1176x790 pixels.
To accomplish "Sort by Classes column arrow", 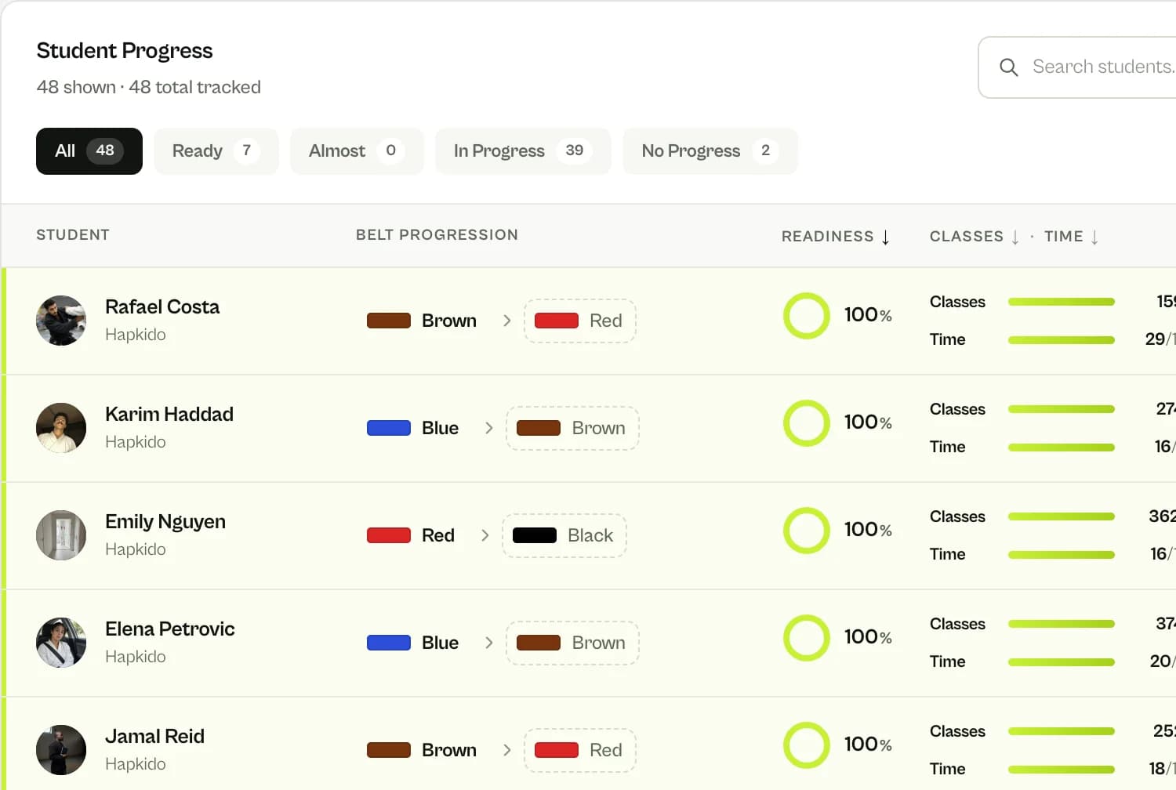I will point(1015,237).
